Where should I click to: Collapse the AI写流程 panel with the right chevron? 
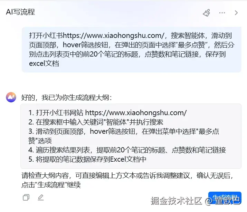point(236,13)
